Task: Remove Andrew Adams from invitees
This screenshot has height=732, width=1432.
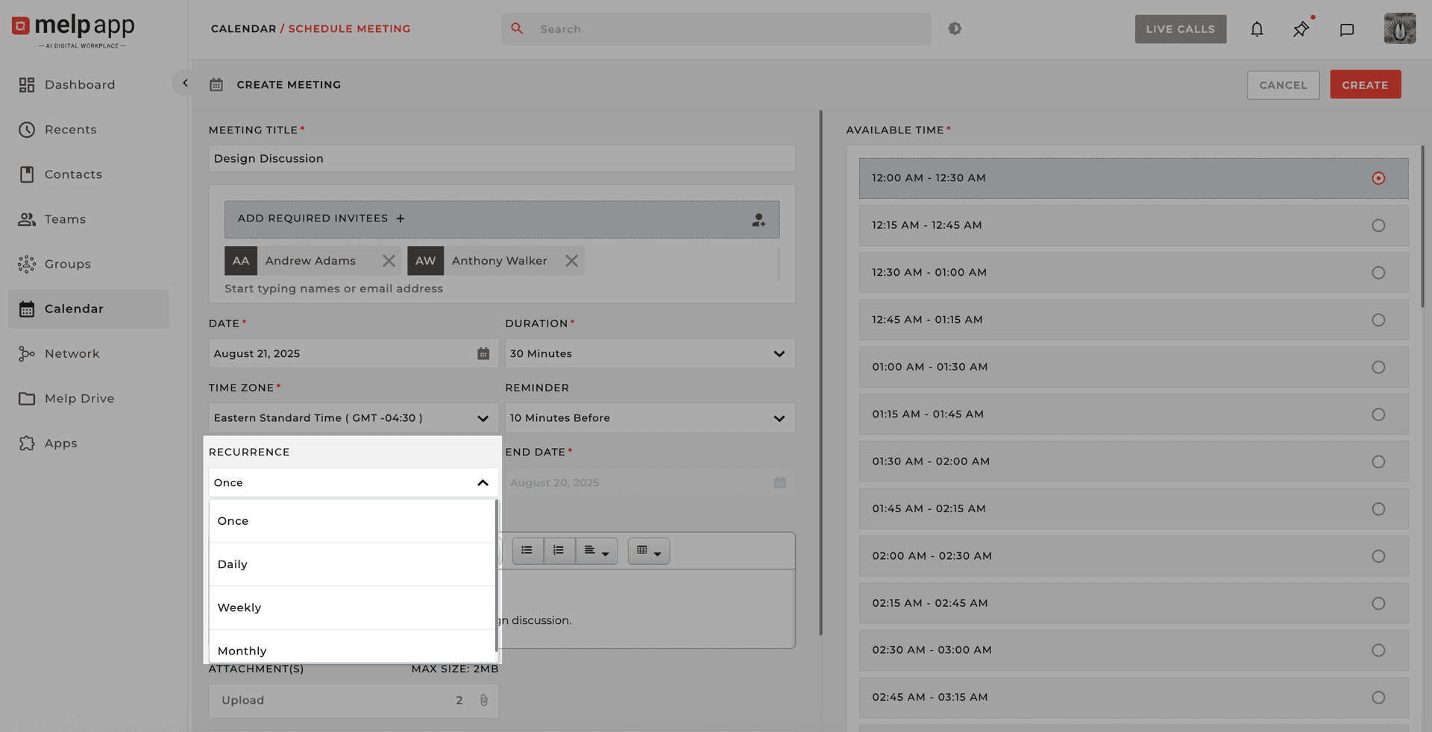Action: (389, 261)
